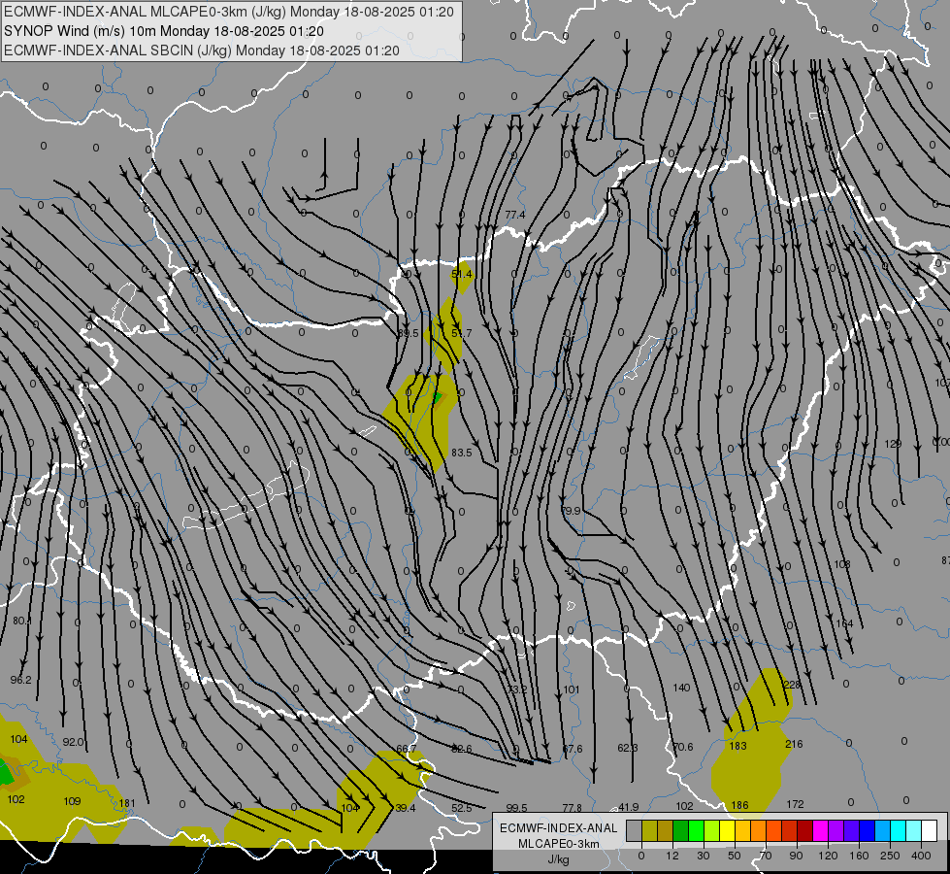Click the map value 108
Image resolution: width=950 pixels, height=874 pixels.
pyautogui.click(x=842, y=564)
